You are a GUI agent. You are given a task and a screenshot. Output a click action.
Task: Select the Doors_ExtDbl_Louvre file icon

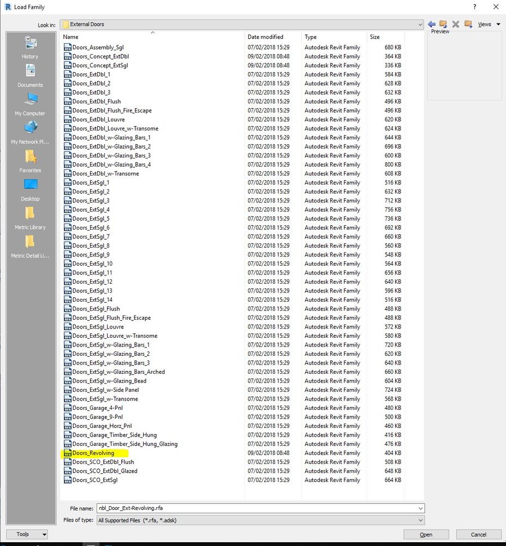click(x=68, y=120)
